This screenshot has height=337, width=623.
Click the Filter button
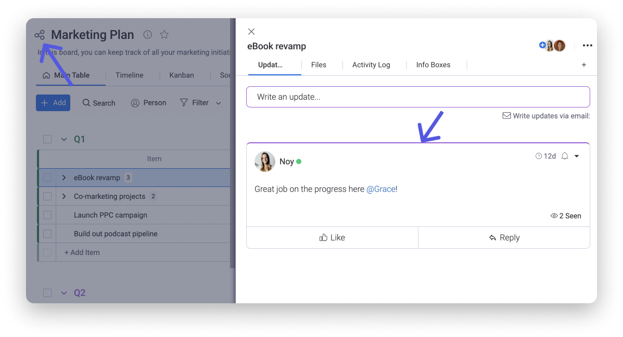tap(195, 103)
